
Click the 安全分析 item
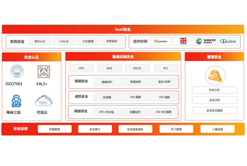pos(215,100)
